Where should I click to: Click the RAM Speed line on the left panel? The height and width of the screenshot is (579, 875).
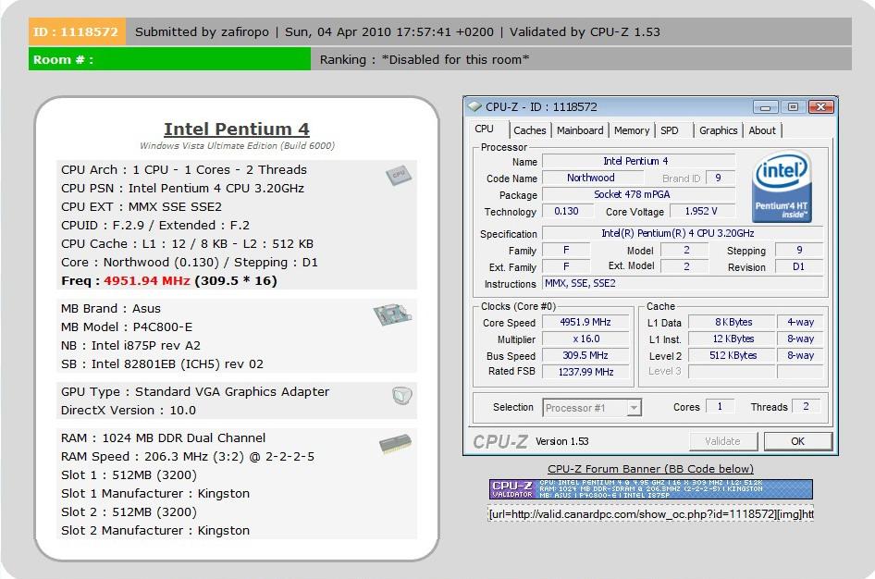188,456
